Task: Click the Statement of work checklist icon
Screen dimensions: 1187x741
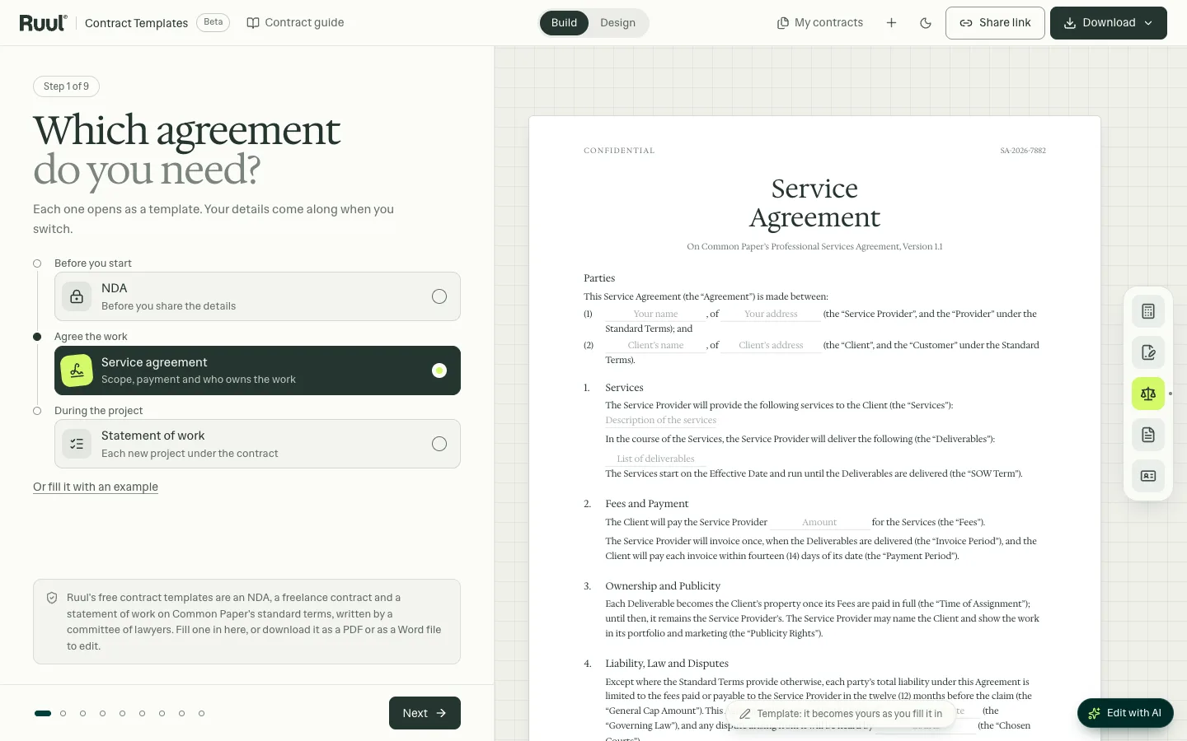Action: [77, 444]
